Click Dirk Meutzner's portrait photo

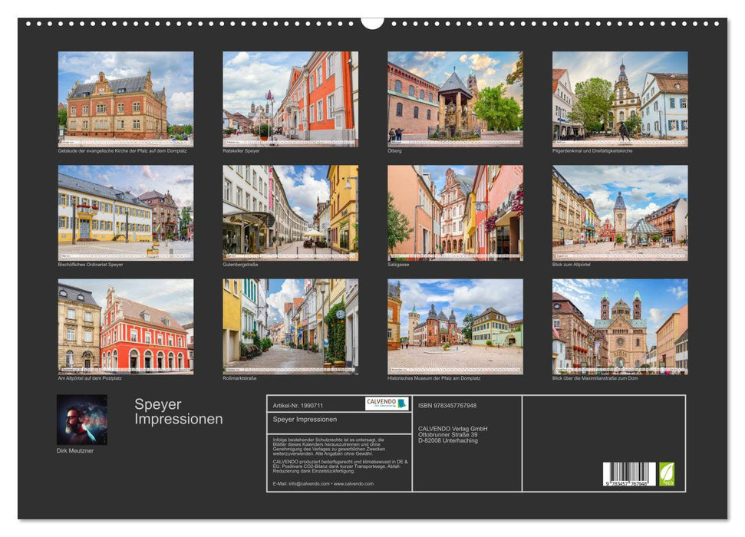pyautogui.click(x=81, y=420)
